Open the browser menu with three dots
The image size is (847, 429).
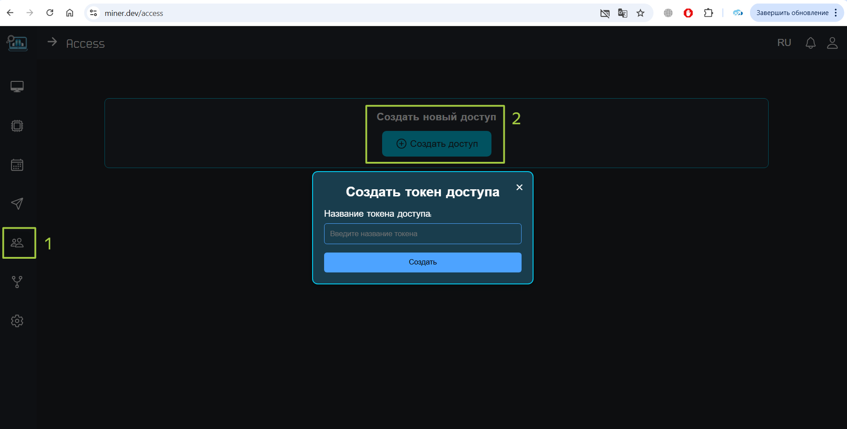click(x=836, y=13)
